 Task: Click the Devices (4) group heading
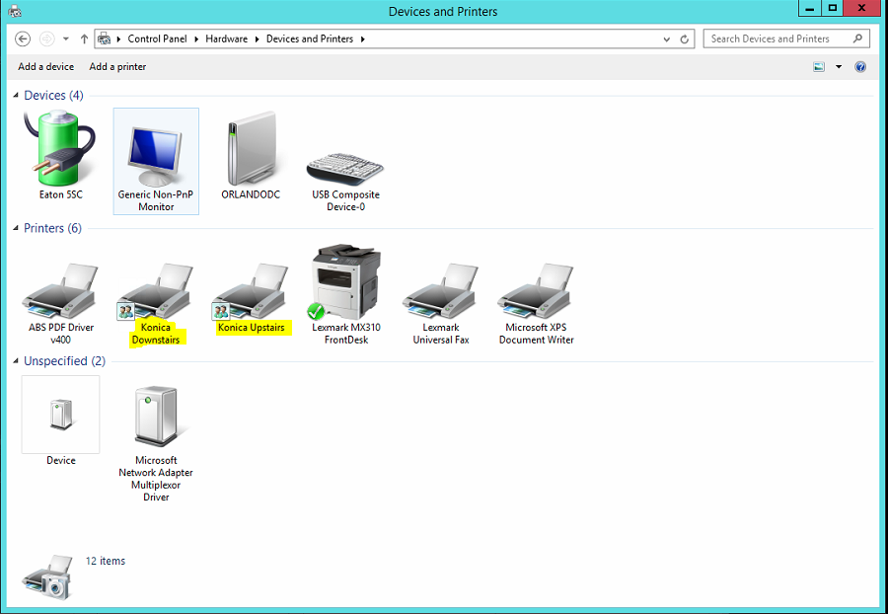click(53, 95)
